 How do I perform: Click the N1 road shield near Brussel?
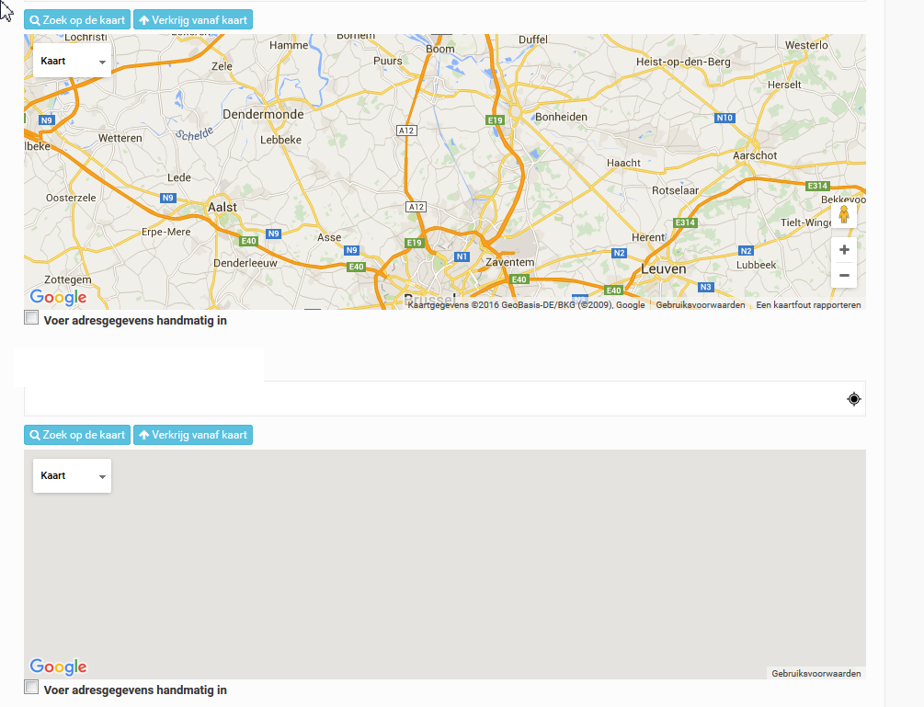[462, 257]
